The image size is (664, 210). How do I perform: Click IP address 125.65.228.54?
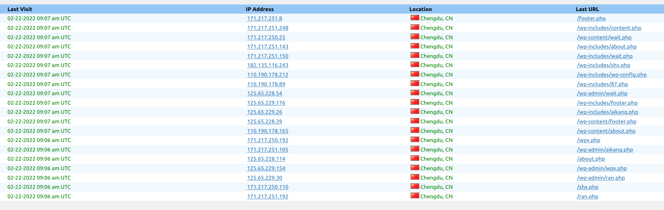click(264, 93)
